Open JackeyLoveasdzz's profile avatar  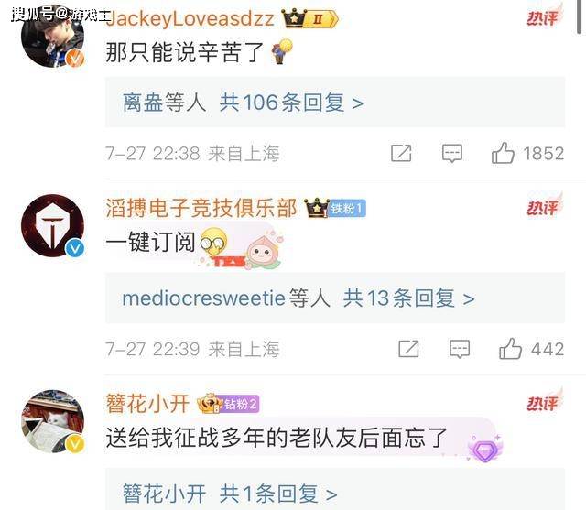point(53,36)
